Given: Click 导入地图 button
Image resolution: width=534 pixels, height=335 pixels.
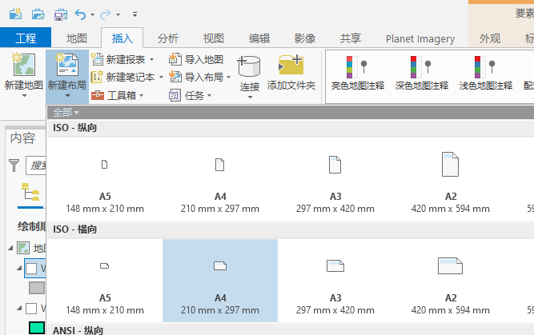Looking at the screenshot, I should (x=196, y=59).
